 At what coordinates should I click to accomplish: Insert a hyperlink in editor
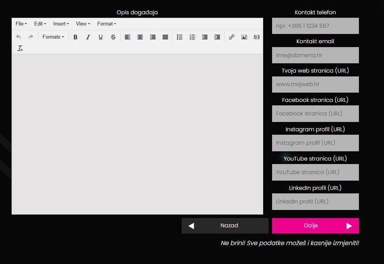click(x=232, y=37)
